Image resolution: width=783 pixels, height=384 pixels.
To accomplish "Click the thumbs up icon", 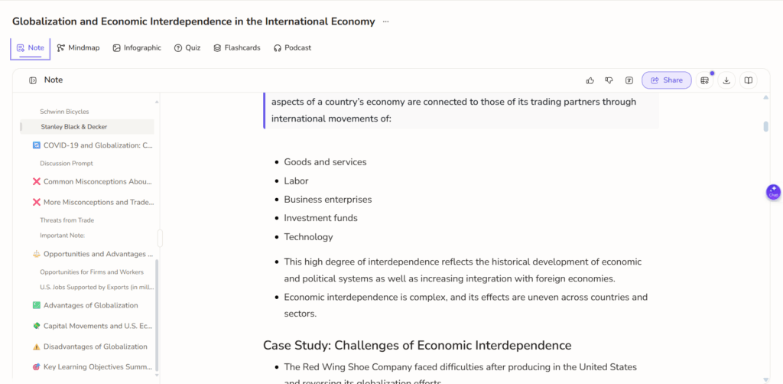I will click(x=590, y=80).
